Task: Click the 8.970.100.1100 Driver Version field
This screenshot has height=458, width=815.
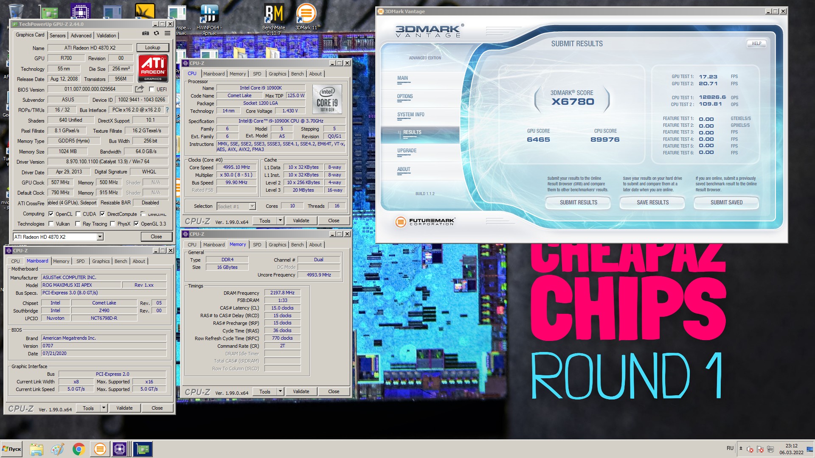Action: tap(108, 162)
